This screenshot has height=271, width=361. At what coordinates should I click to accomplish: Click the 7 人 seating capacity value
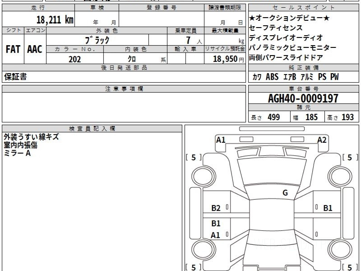tap(194, 40)
